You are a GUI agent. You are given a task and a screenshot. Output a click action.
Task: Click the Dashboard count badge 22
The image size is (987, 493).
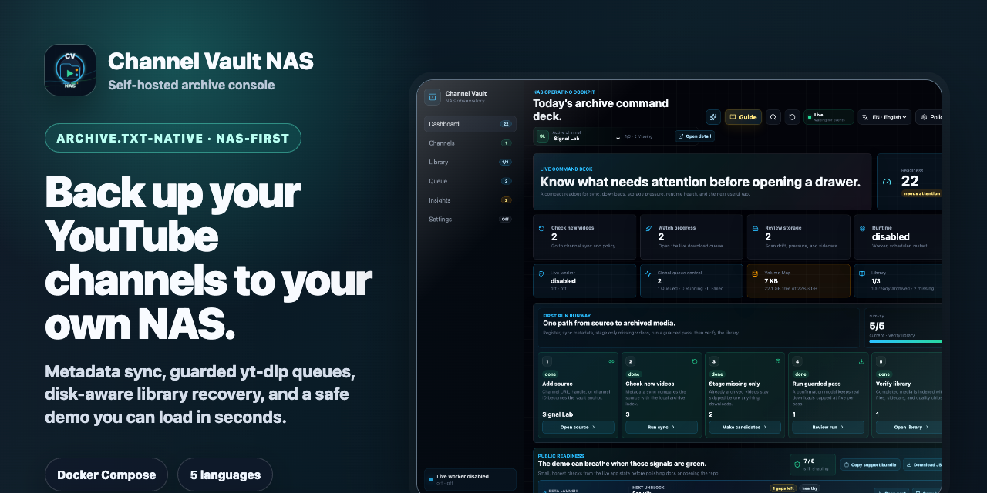coord(506,124)
